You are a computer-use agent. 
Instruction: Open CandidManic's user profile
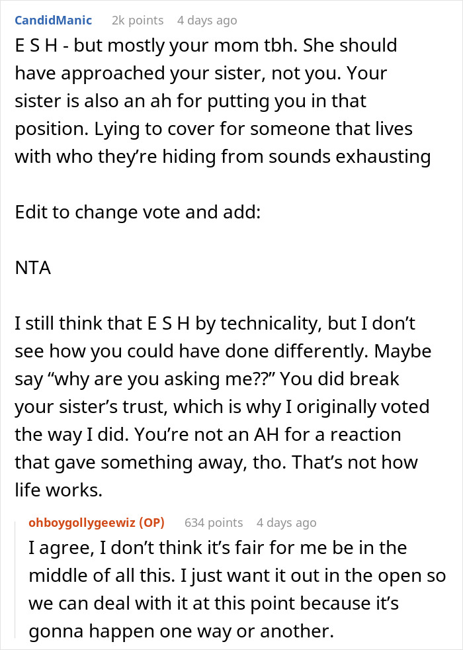(x=54, y=20)
